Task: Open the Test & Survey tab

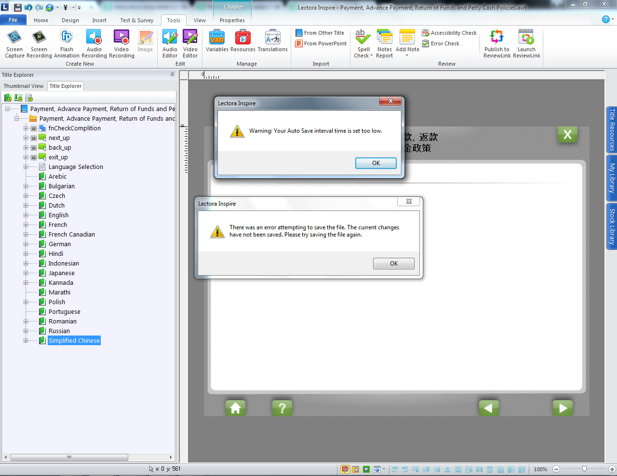Action: [137, 20]
